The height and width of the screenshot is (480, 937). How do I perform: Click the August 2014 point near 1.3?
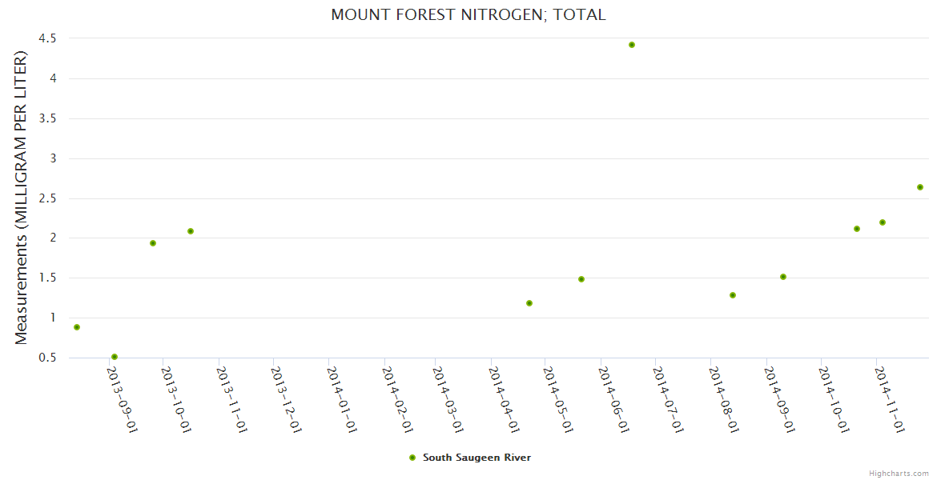pos(733,295)
